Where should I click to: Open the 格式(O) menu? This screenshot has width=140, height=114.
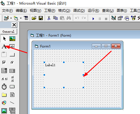64,11
